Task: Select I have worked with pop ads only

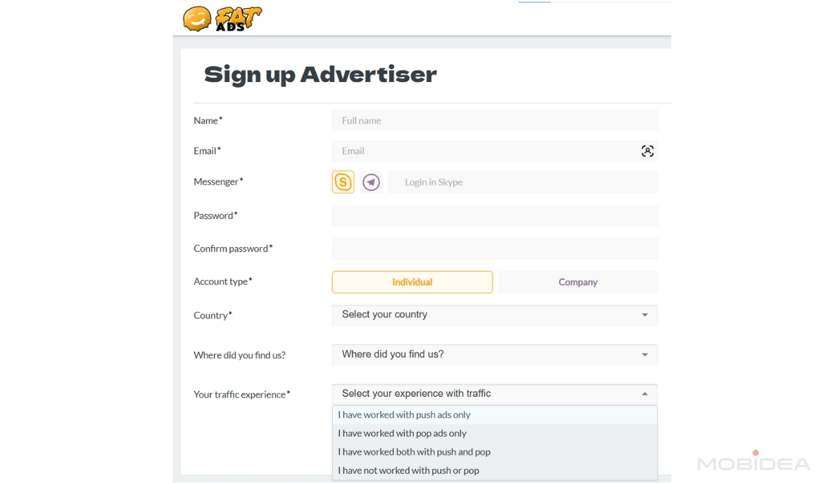Action: pos(495,433)
